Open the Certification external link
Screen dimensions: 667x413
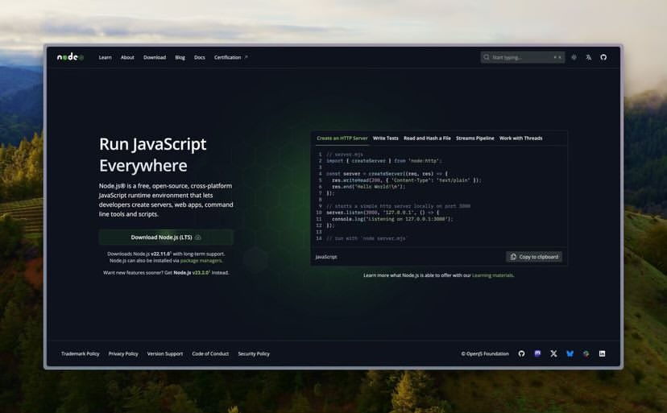tap(230, 57)
